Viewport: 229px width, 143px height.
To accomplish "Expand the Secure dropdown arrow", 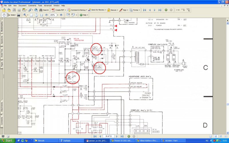I will tap(117, 10).
